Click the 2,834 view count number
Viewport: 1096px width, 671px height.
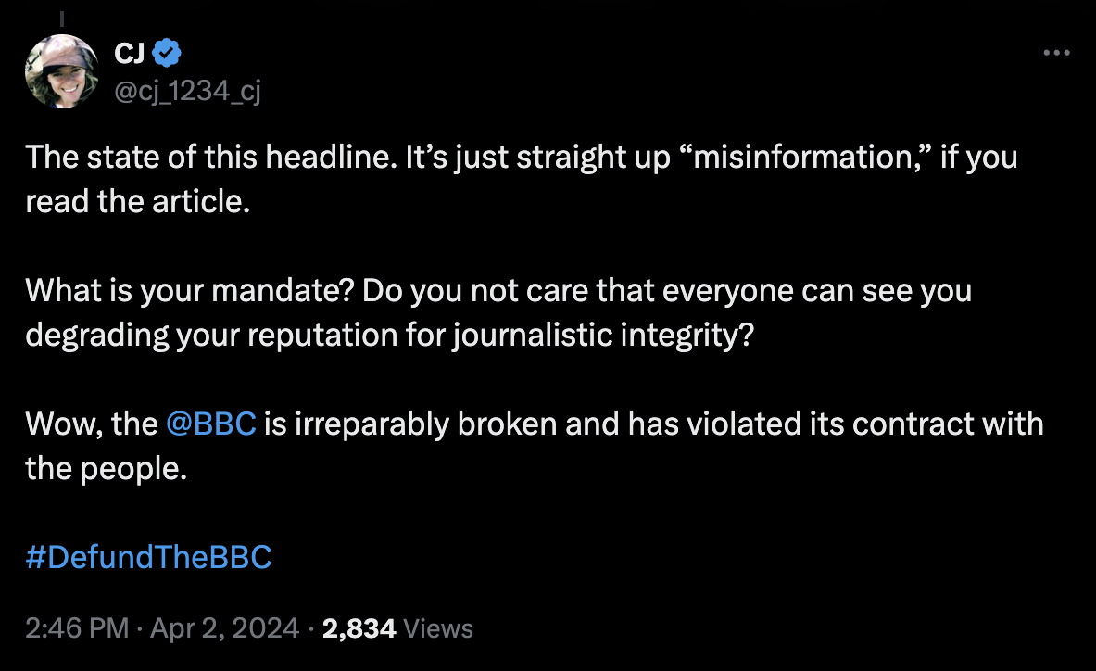(x=359, y=628)
